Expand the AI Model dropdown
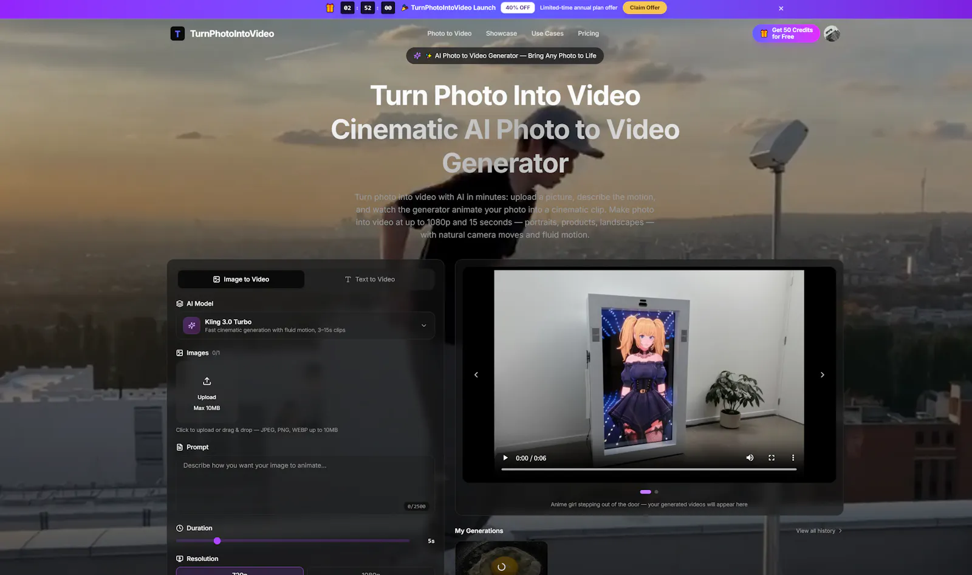Screen dimensions: 972x575 pos(306,326)
